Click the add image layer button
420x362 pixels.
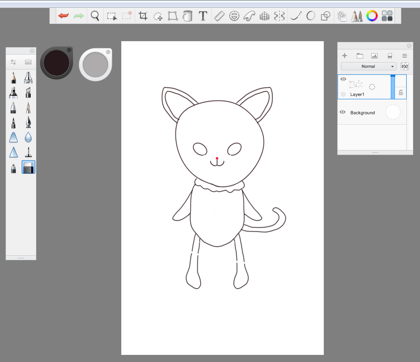point(374,56)
